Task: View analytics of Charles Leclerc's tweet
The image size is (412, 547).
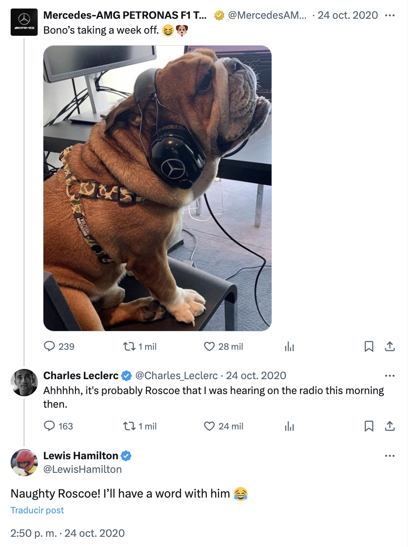Action: [289, 426]
